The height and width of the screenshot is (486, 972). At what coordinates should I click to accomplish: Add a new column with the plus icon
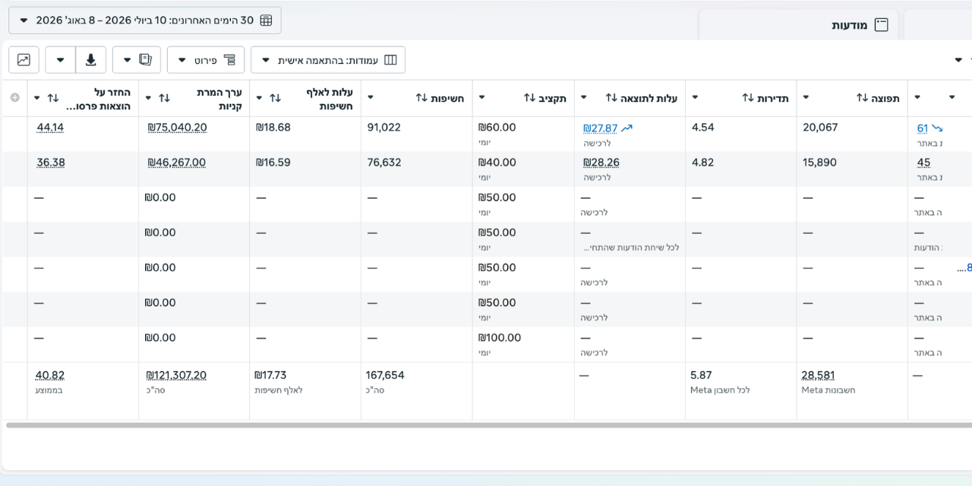coord(15,98)
